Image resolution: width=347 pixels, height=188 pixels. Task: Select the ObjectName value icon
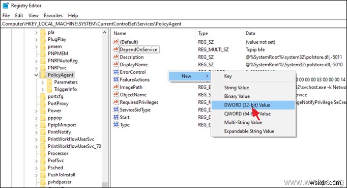pos(115,94)
